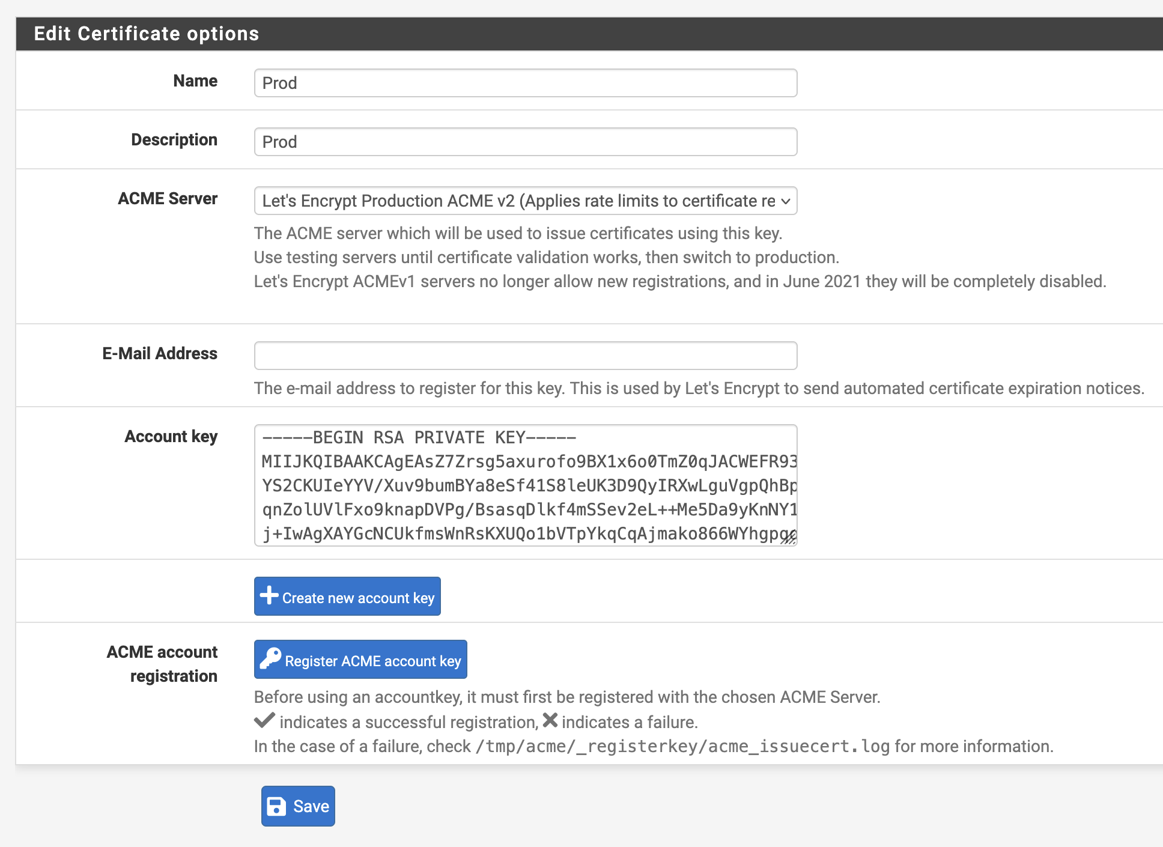Image resolution: width=1163 pixels, height=847 pixels.
Task: Click the E-Mail Address field label
Action: [160, 353]
